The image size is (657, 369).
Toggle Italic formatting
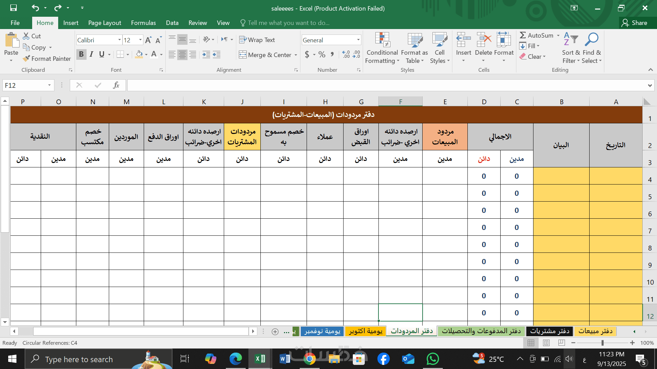pyautogui.click(x=91, y=54)
